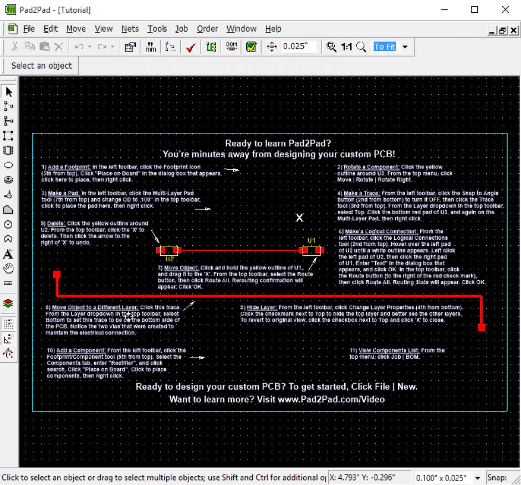The width and height of the screenshot is (521, 485).
Task: Pick the filled polygon tool
Action: (x=9, y=209)
